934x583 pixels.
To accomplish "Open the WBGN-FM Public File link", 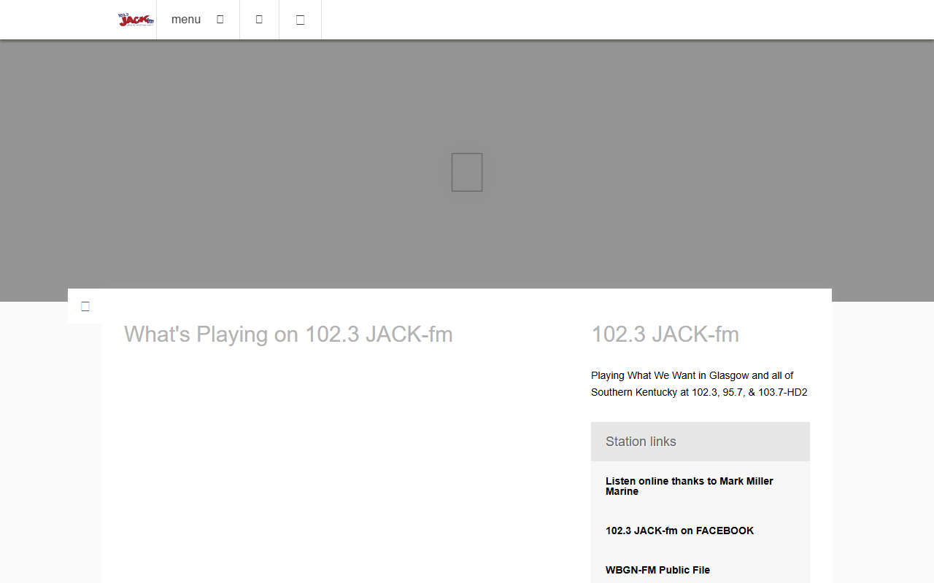I will click(657, 570).
